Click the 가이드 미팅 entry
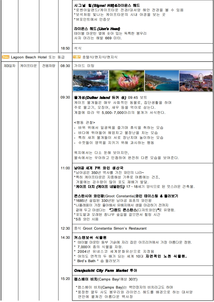Image resolution: width=214 pixels, height=302 pixels. coord(84,66)
